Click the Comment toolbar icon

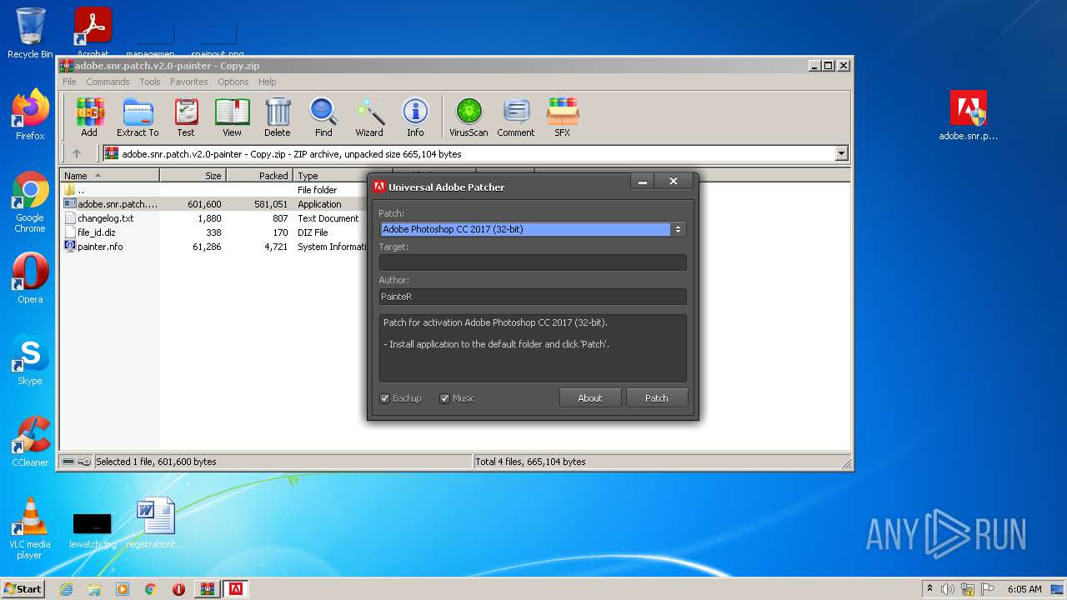[x=516, y=117]
